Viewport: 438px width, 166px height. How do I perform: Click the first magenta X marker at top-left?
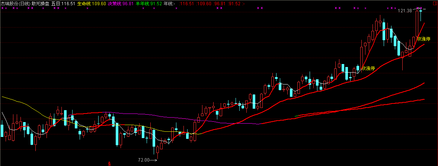(x=2, y=8)
